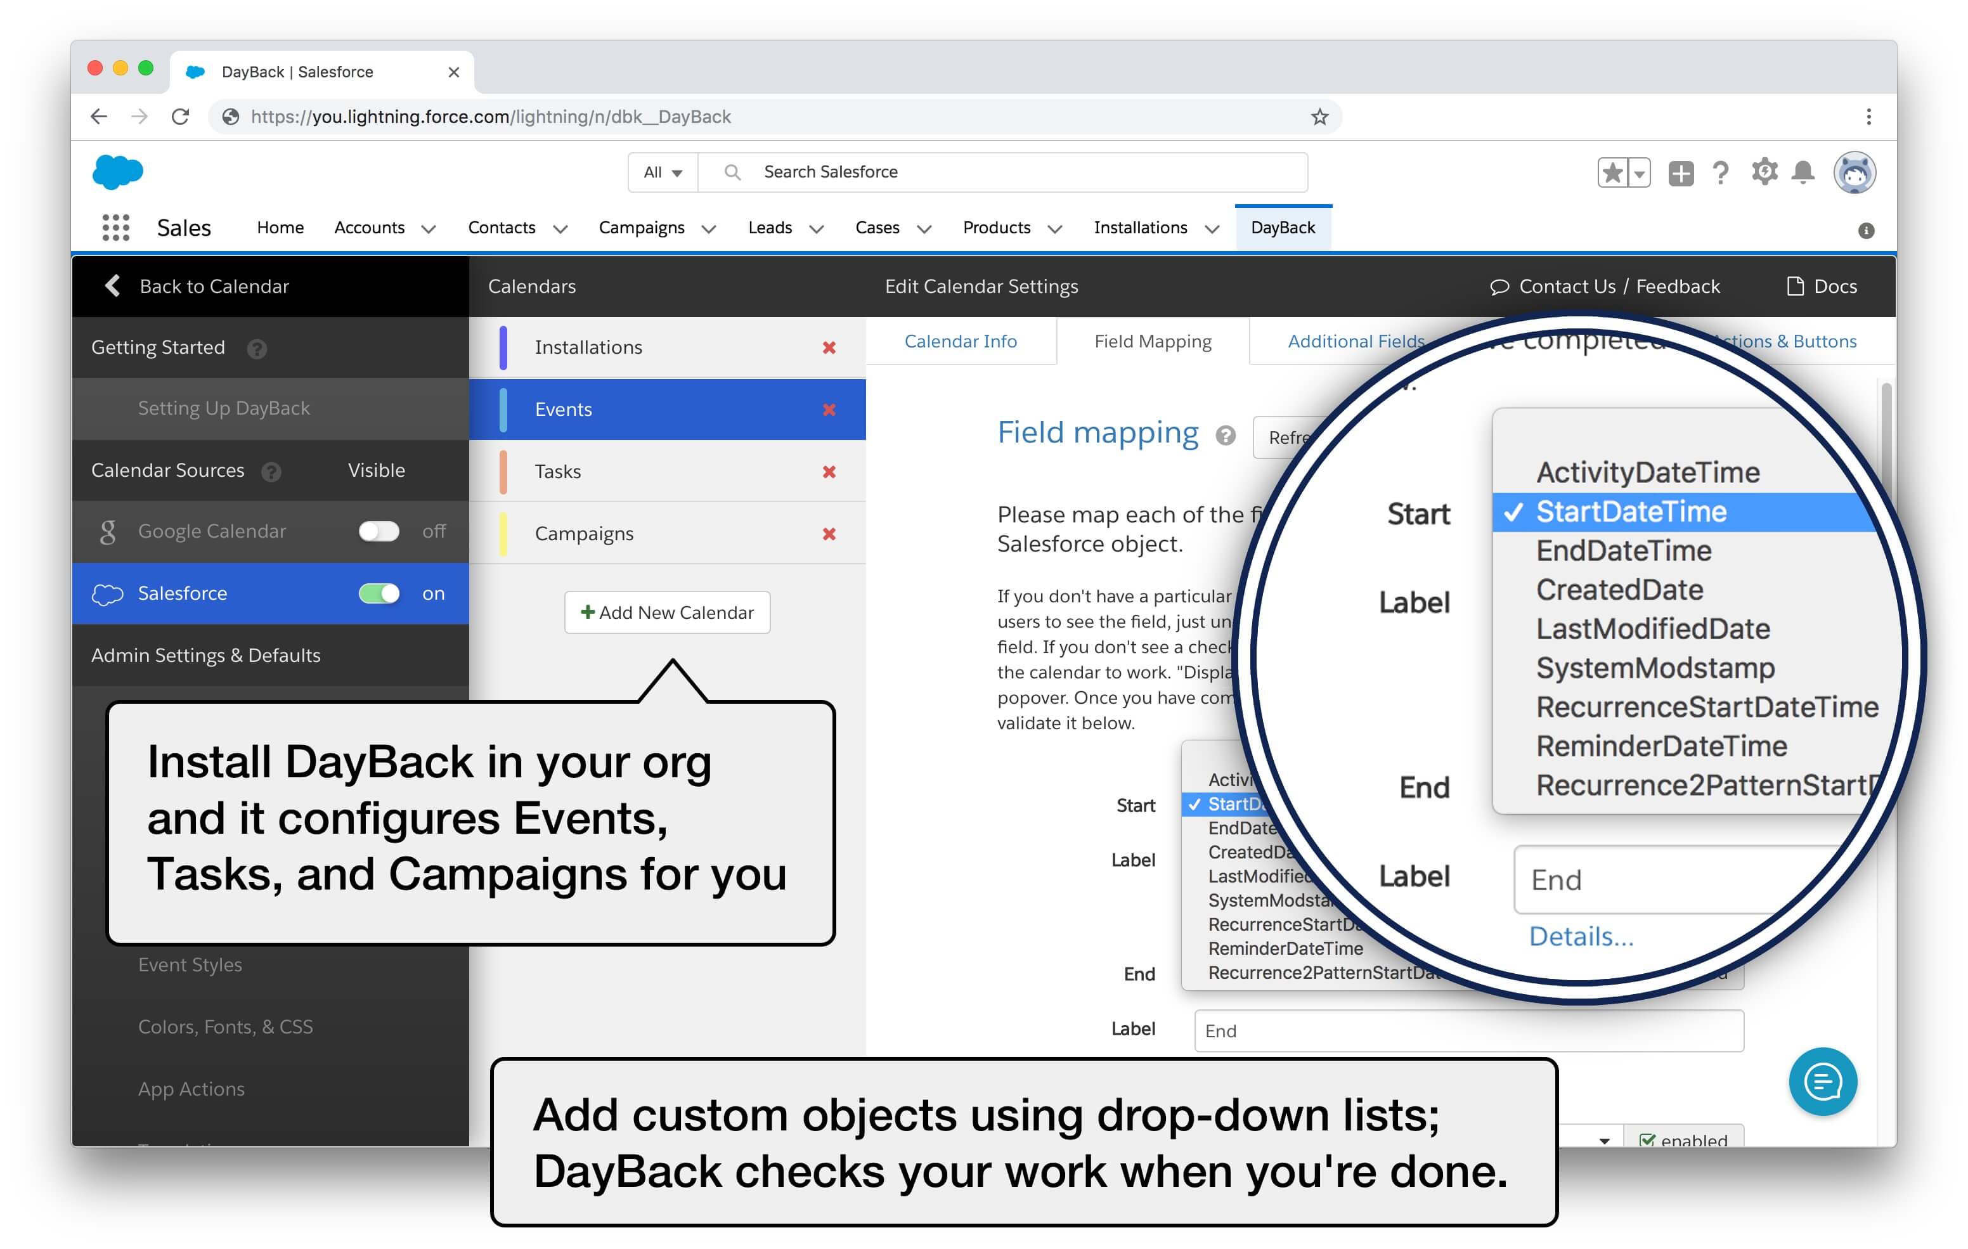Viewport: 1968px width, 1249px height.
Task: Select the Campaigns calendar row
Action: (x=667, y=534)
